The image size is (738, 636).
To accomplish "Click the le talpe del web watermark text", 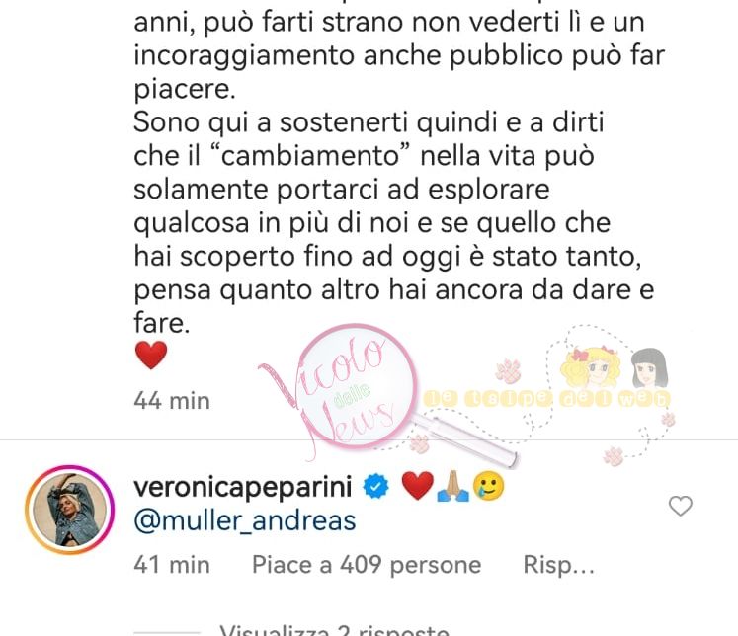I will click(x=546, y=399).
